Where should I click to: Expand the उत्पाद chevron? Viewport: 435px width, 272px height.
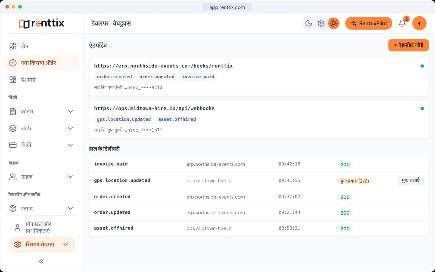coord(70,208)
